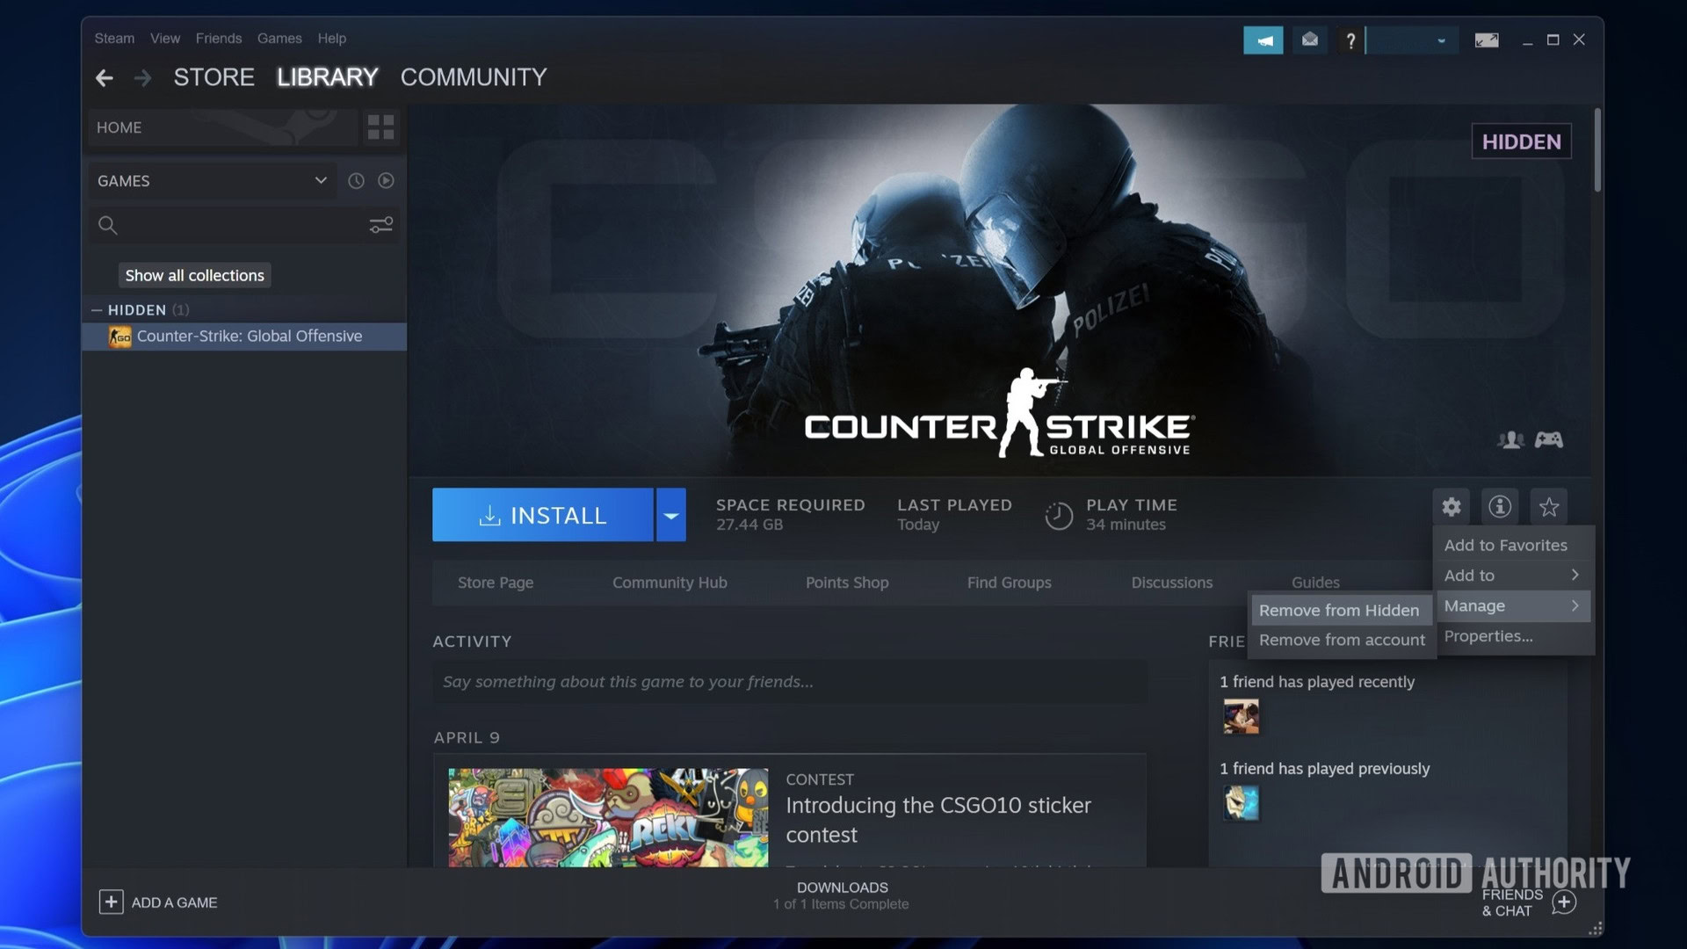Select the Store Page tab
This screenshot has width=1687, height=949.
click(495, 583)
